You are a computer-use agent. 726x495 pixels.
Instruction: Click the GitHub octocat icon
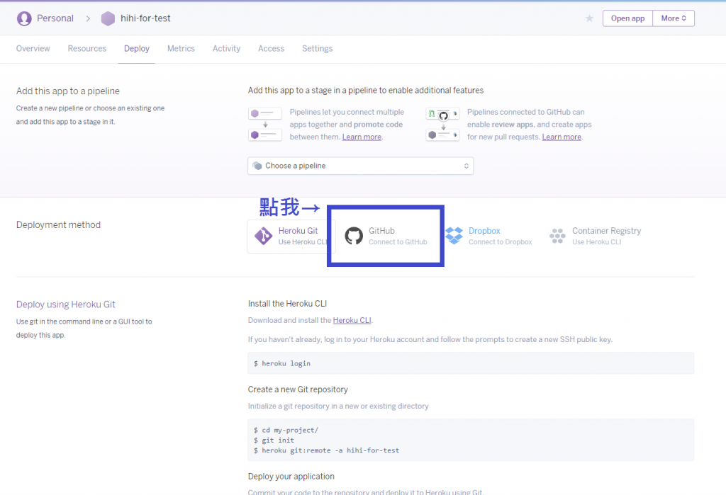click(354, 236)
